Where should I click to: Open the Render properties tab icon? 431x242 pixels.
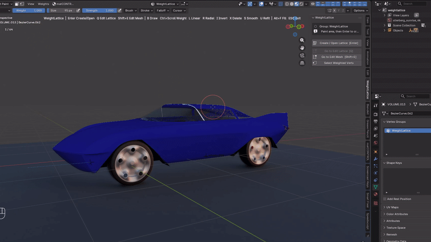(375, 114)
